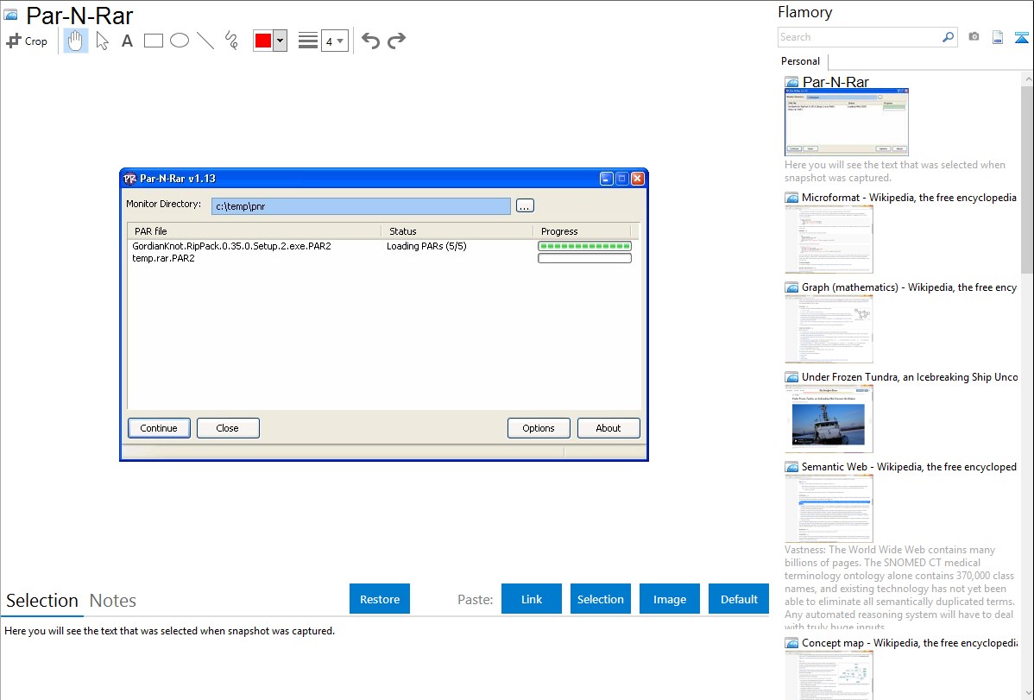Select the text annotation tool
1034x700 pixels.
pos(127,41)
